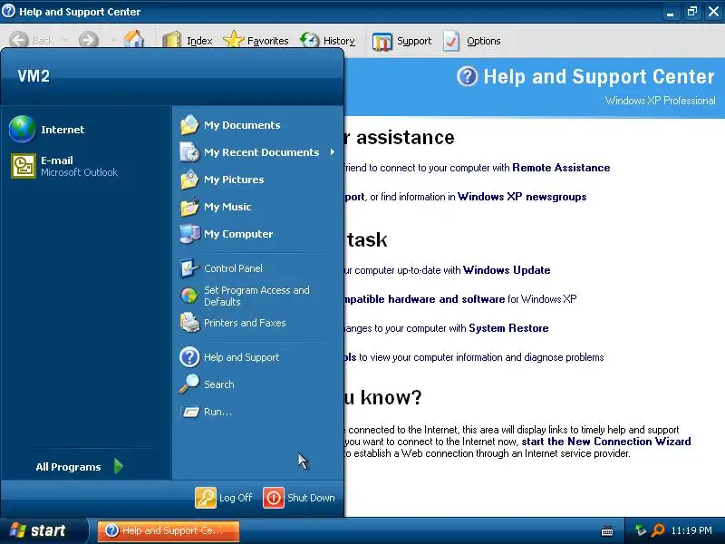The image size is (725, 544).
Task: Open the System Restore link
Action: click(x=508, y=328)
